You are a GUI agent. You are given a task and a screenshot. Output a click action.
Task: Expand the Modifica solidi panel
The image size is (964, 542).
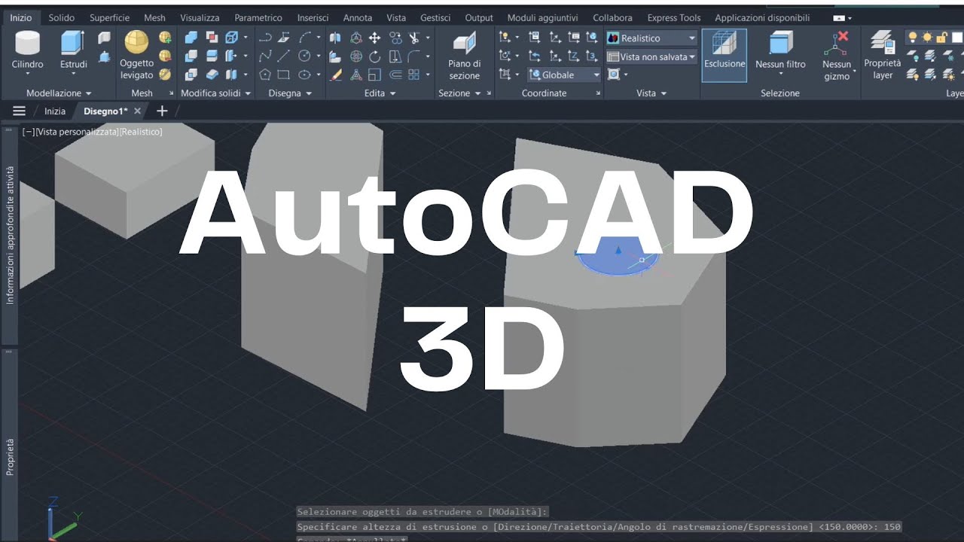(x=216, y=93)
